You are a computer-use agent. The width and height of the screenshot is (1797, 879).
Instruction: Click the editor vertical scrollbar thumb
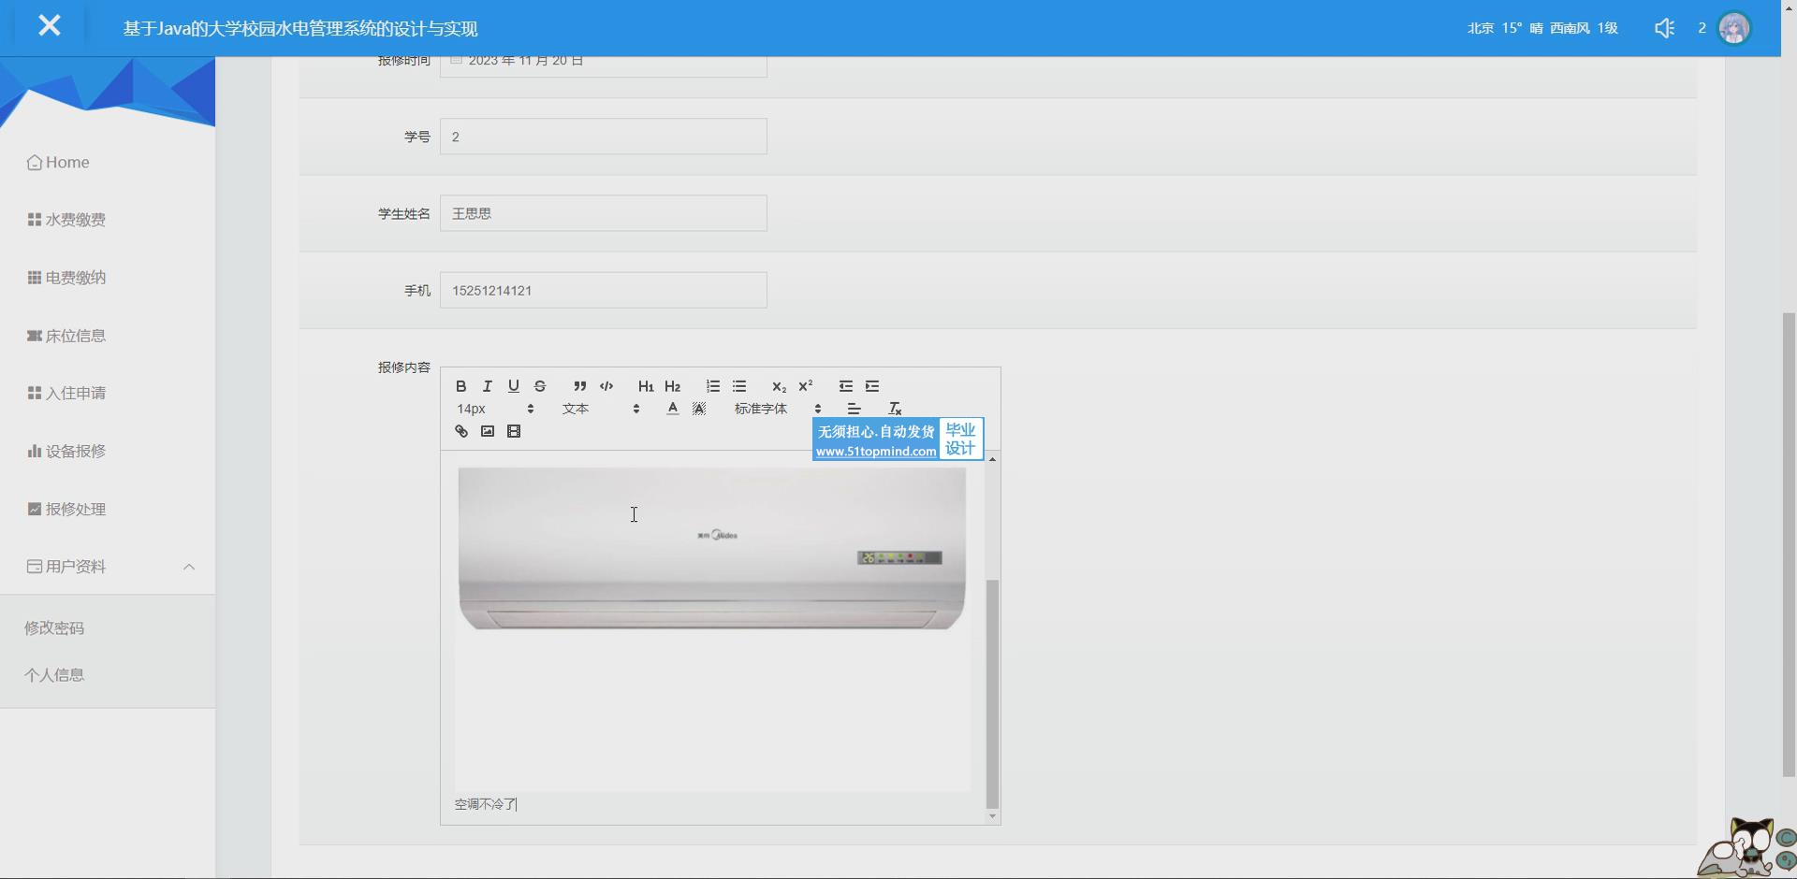(992, 693)
